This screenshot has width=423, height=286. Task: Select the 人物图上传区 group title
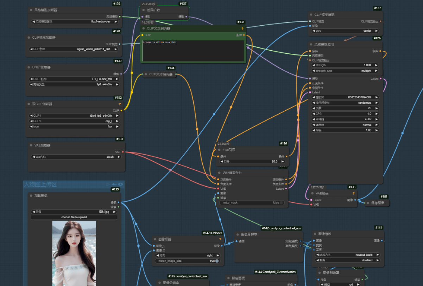pyautogui.click(x=40, y=184)
